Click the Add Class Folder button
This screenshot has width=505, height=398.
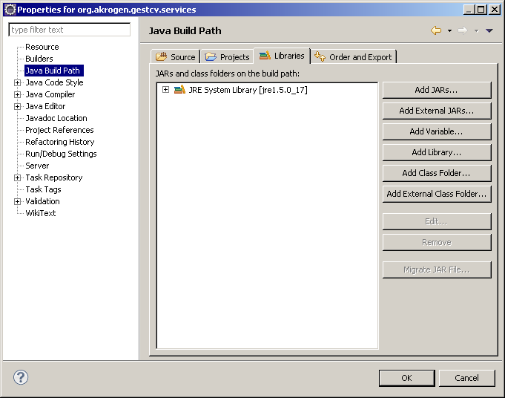tap(436, 173)
